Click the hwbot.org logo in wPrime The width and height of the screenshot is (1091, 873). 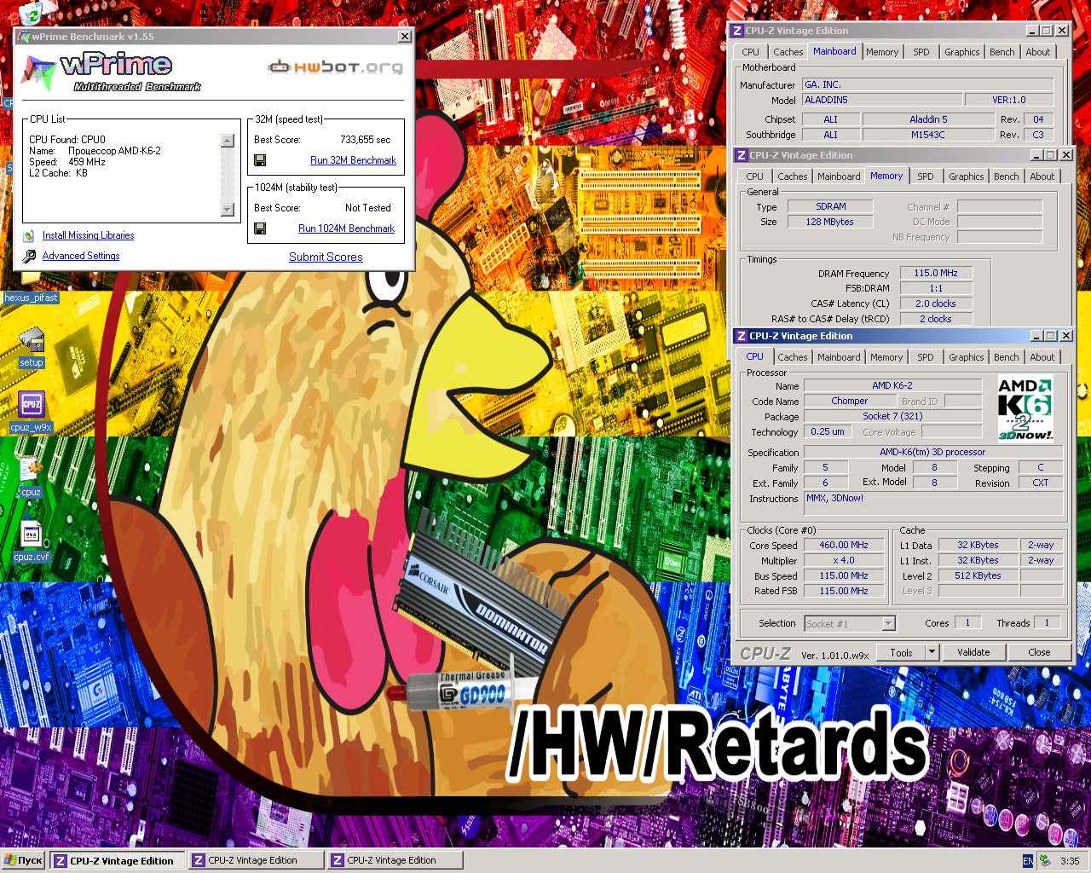point(335,66)
